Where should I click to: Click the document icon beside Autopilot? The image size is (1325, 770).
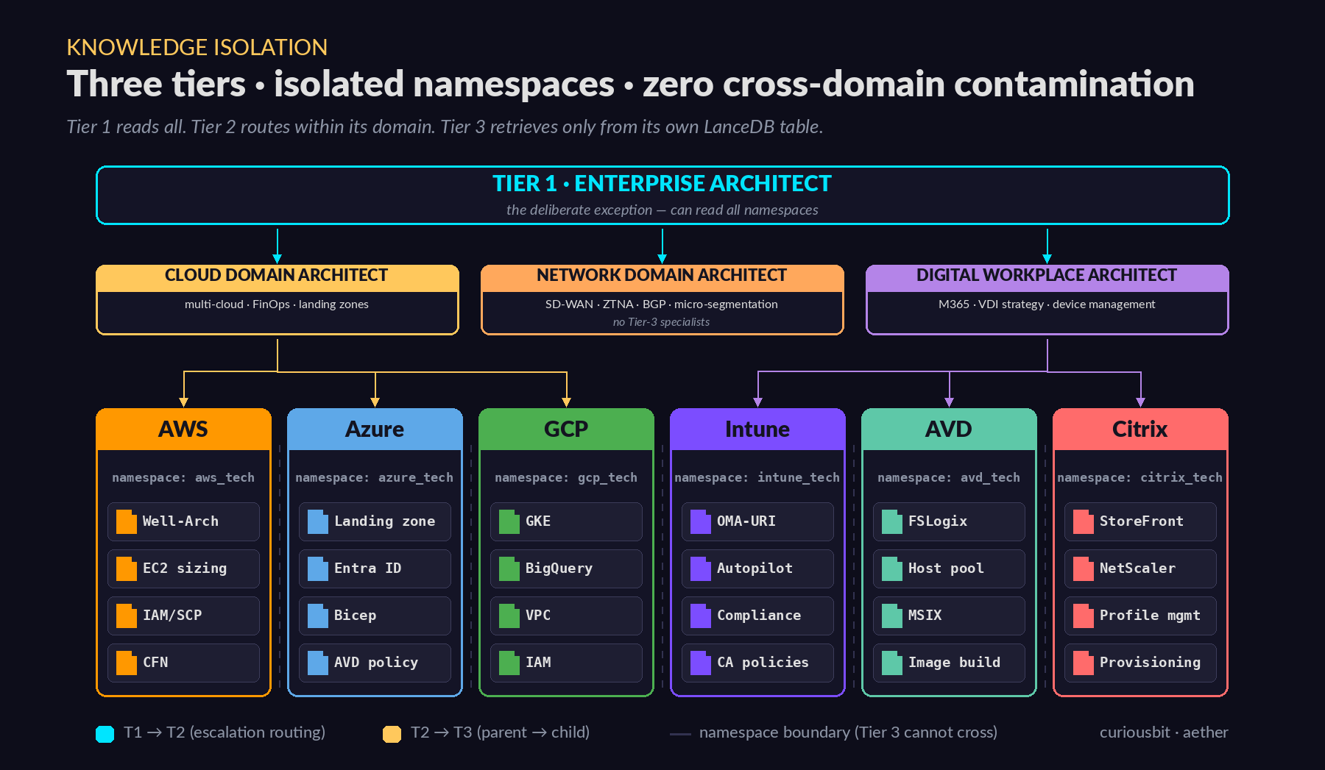(701, 568)
